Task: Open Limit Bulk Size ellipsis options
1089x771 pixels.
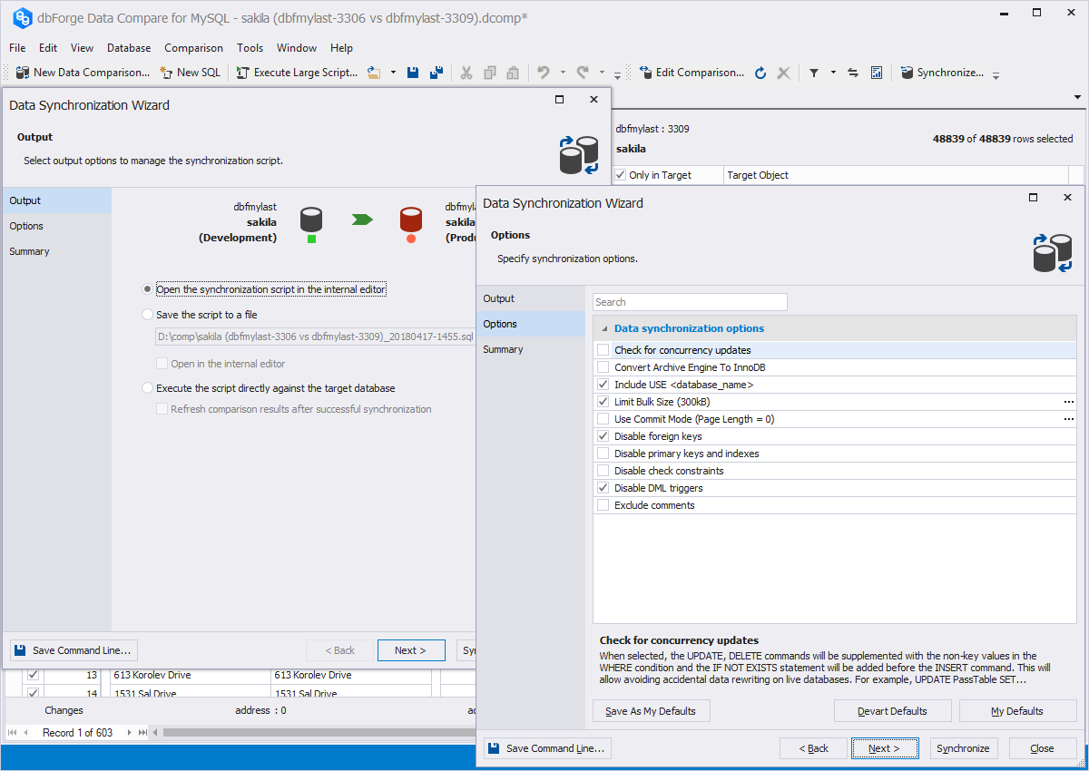Action: [1068, 402]
